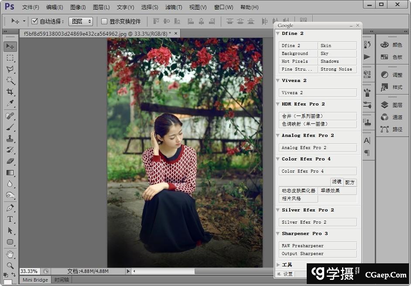The width and height of the screenshot is (411, 286).
Task: Open the 图层 panel on right dock
Action: 392,105
